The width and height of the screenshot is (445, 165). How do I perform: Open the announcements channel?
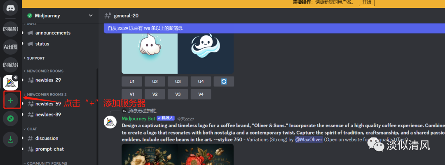click(53, 33)
